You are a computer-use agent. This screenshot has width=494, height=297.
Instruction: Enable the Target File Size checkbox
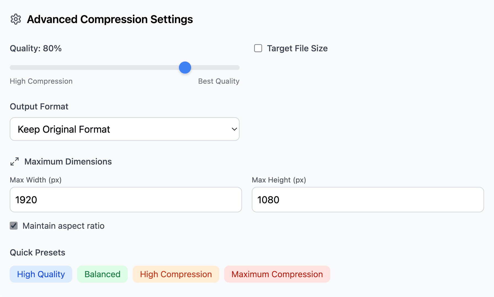click(258, 48)
